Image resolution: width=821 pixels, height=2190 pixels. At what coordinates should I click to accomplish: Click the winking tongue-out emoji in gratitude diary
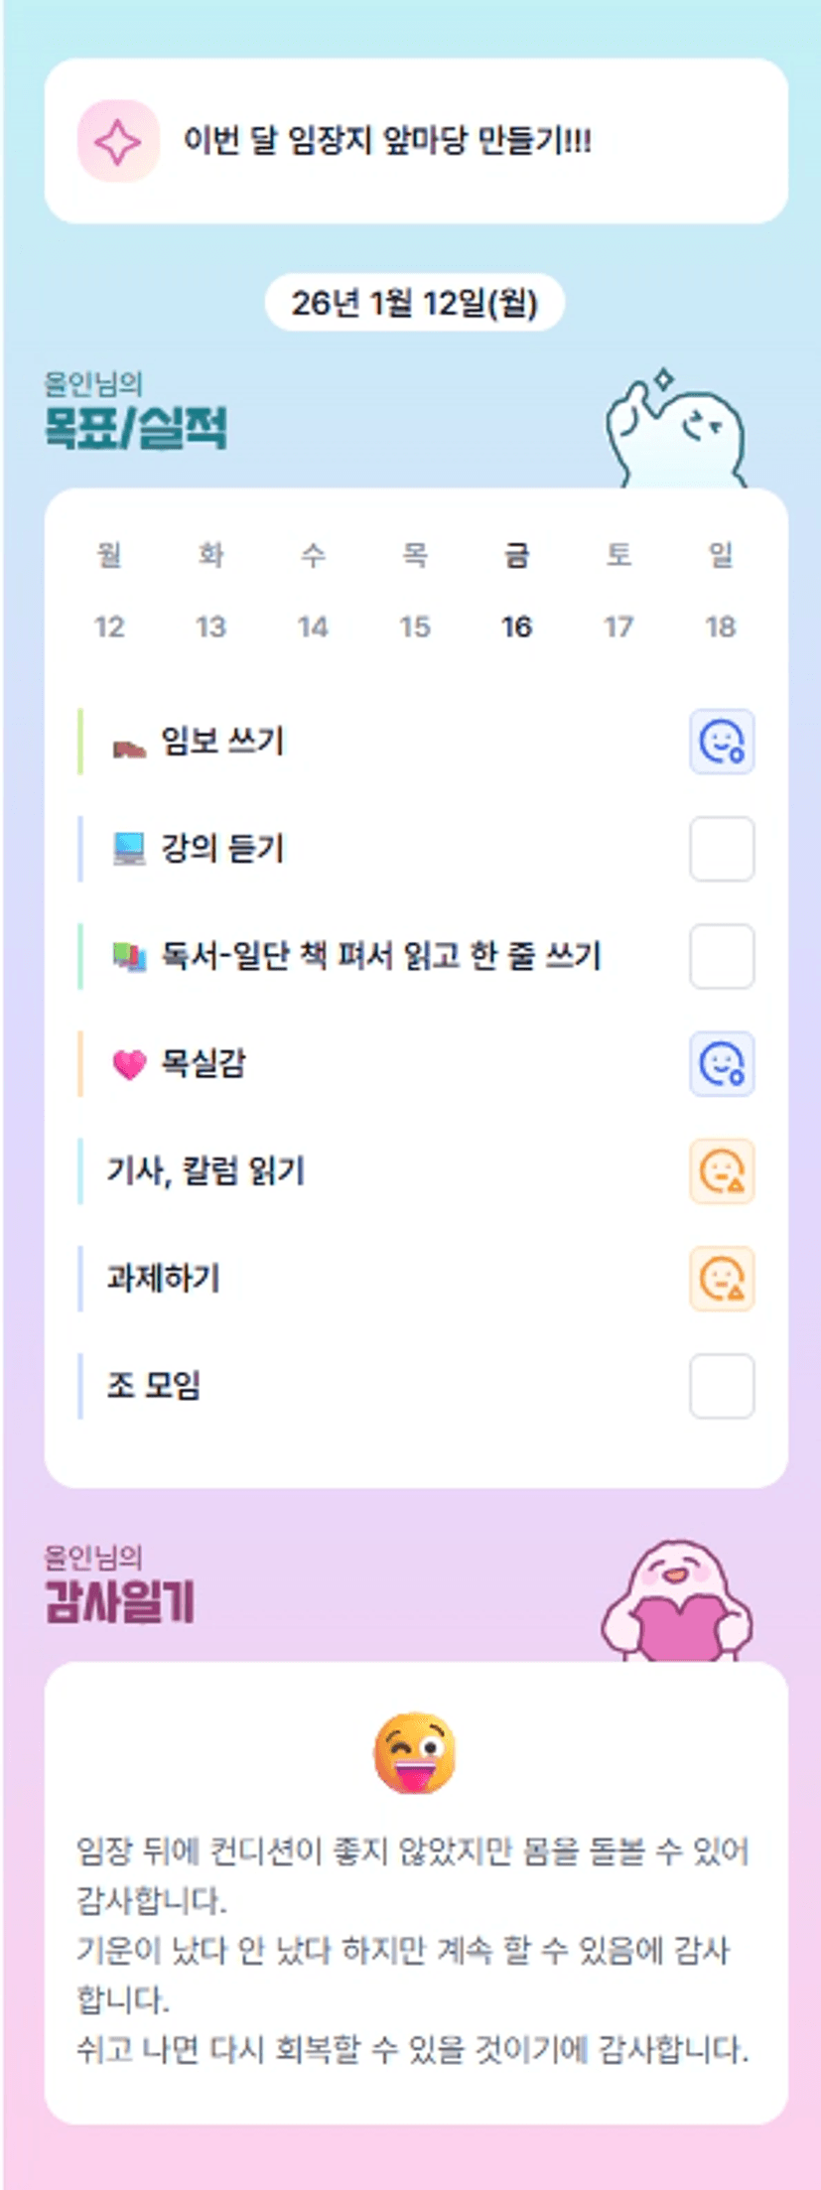[x=415, y=1752]
